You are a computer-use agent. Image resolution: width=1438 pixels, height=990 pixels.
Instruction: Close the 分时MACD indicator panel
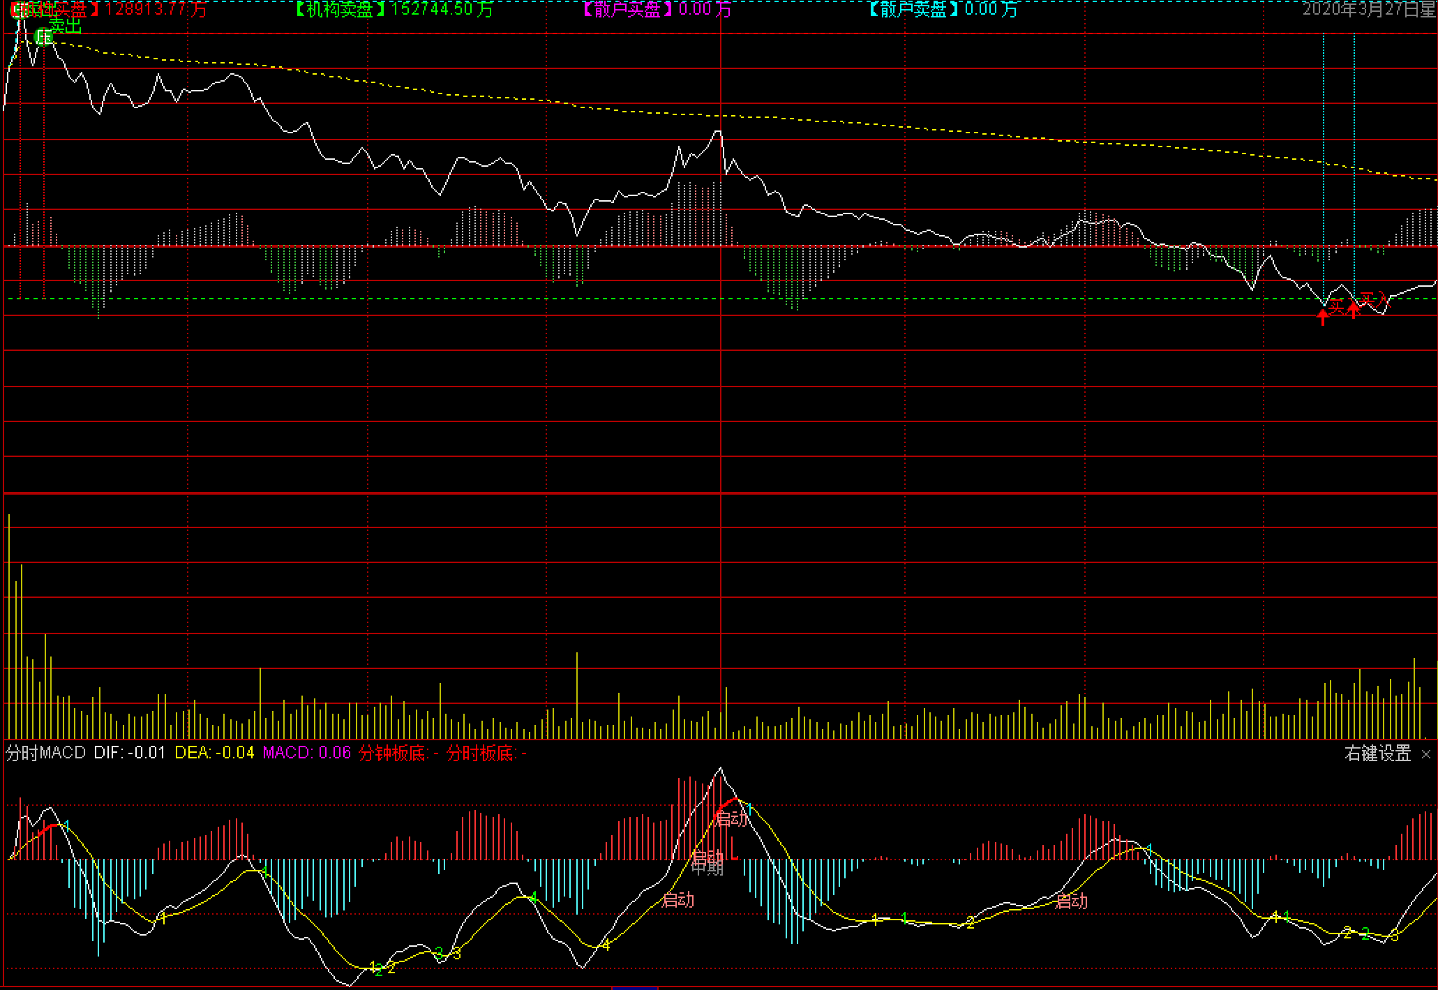1426,754
